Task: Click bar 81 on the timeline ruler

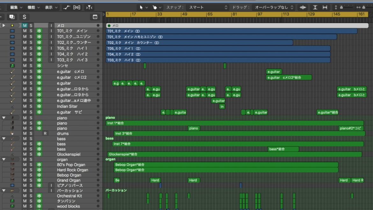Action: coord(234,14)
